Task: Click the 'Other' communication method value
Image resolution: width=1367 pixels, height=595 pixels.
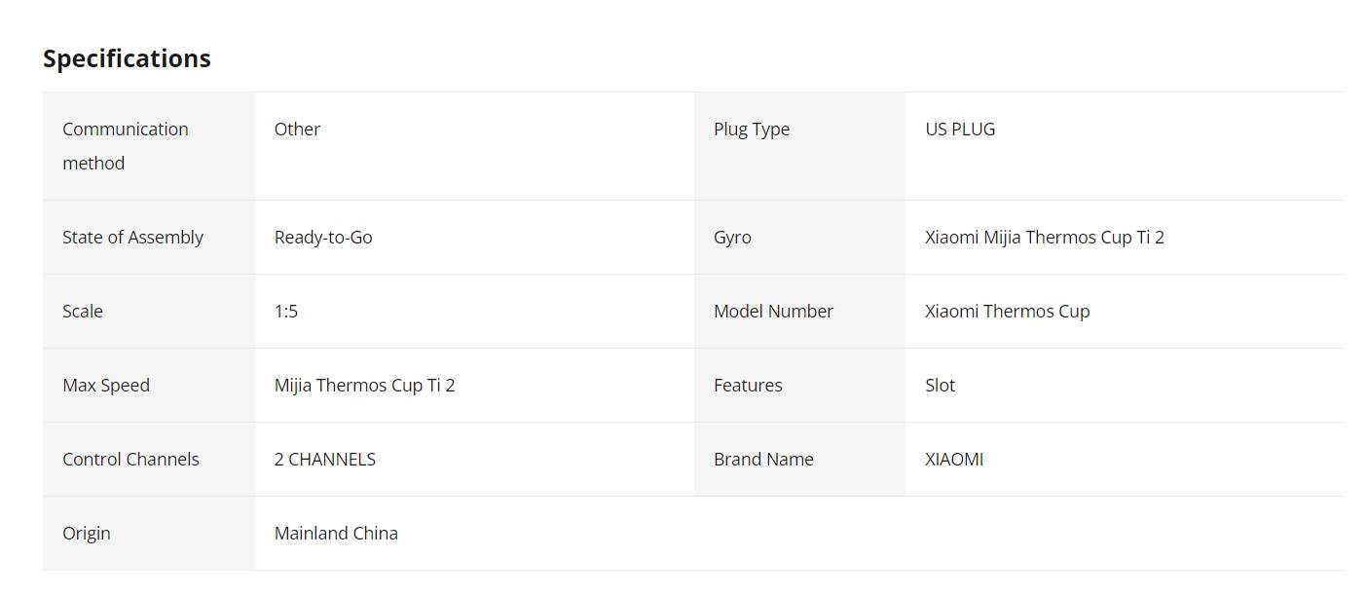Action: click(x=297, y=130)
